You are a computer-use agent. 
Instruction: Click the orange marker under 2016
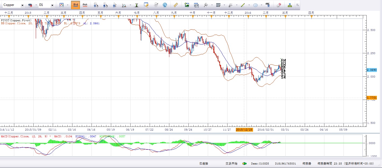(x=248, y=17)
